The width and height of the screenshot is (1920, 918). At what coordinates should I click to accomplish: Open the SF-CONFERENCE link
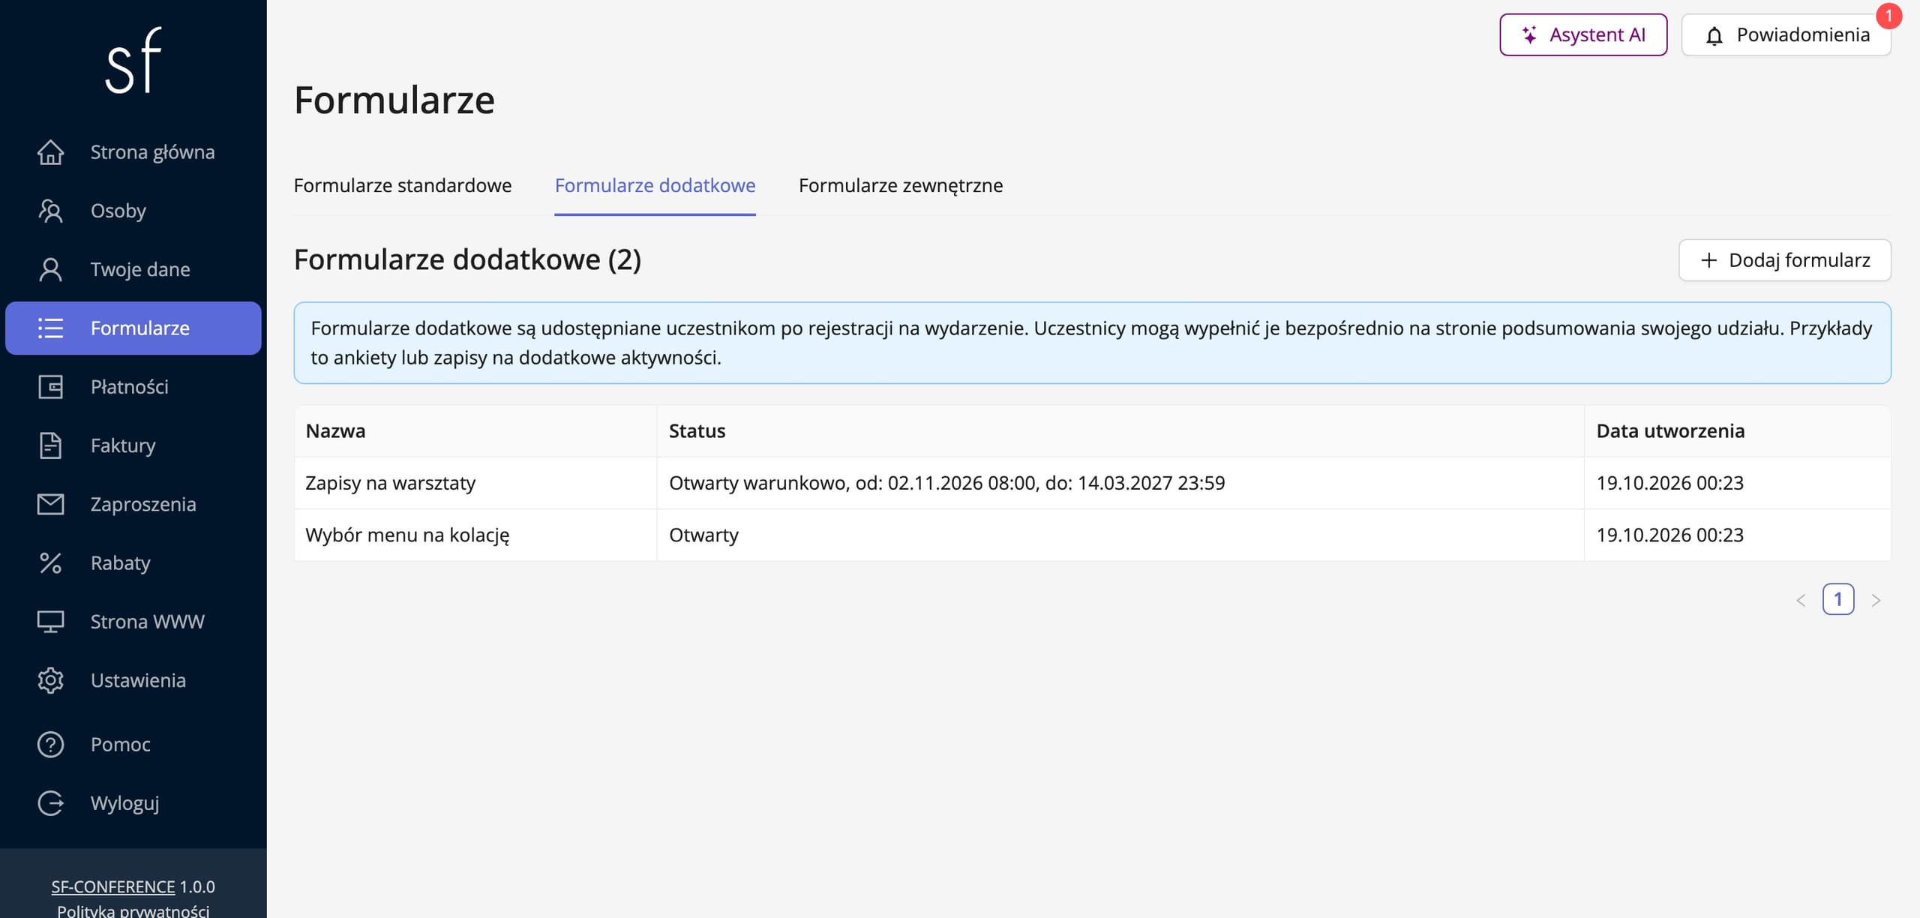113,886
